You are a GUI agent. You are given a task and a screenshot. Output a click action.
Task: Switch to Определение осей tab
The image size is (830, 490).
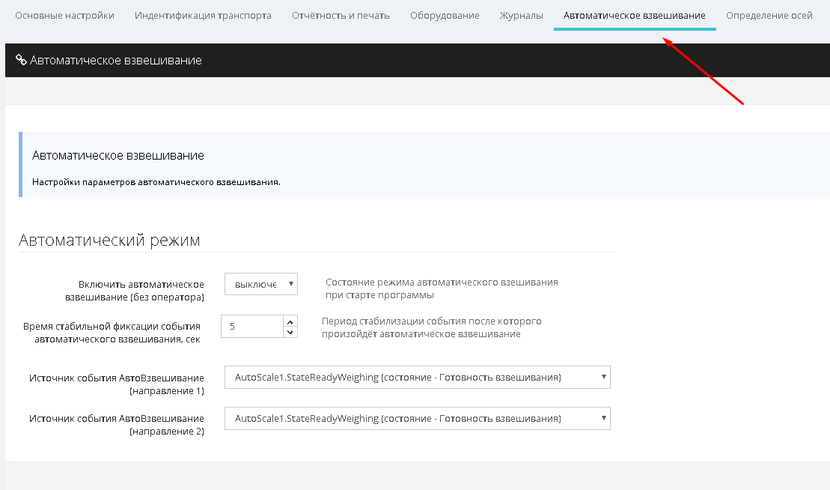769,16
